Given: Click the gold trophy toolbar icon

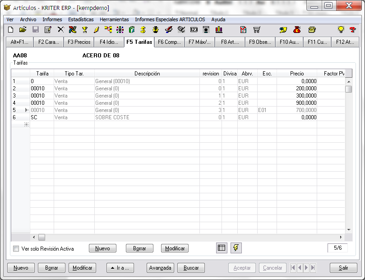Looking at the screenshot, I should (84, 30).
